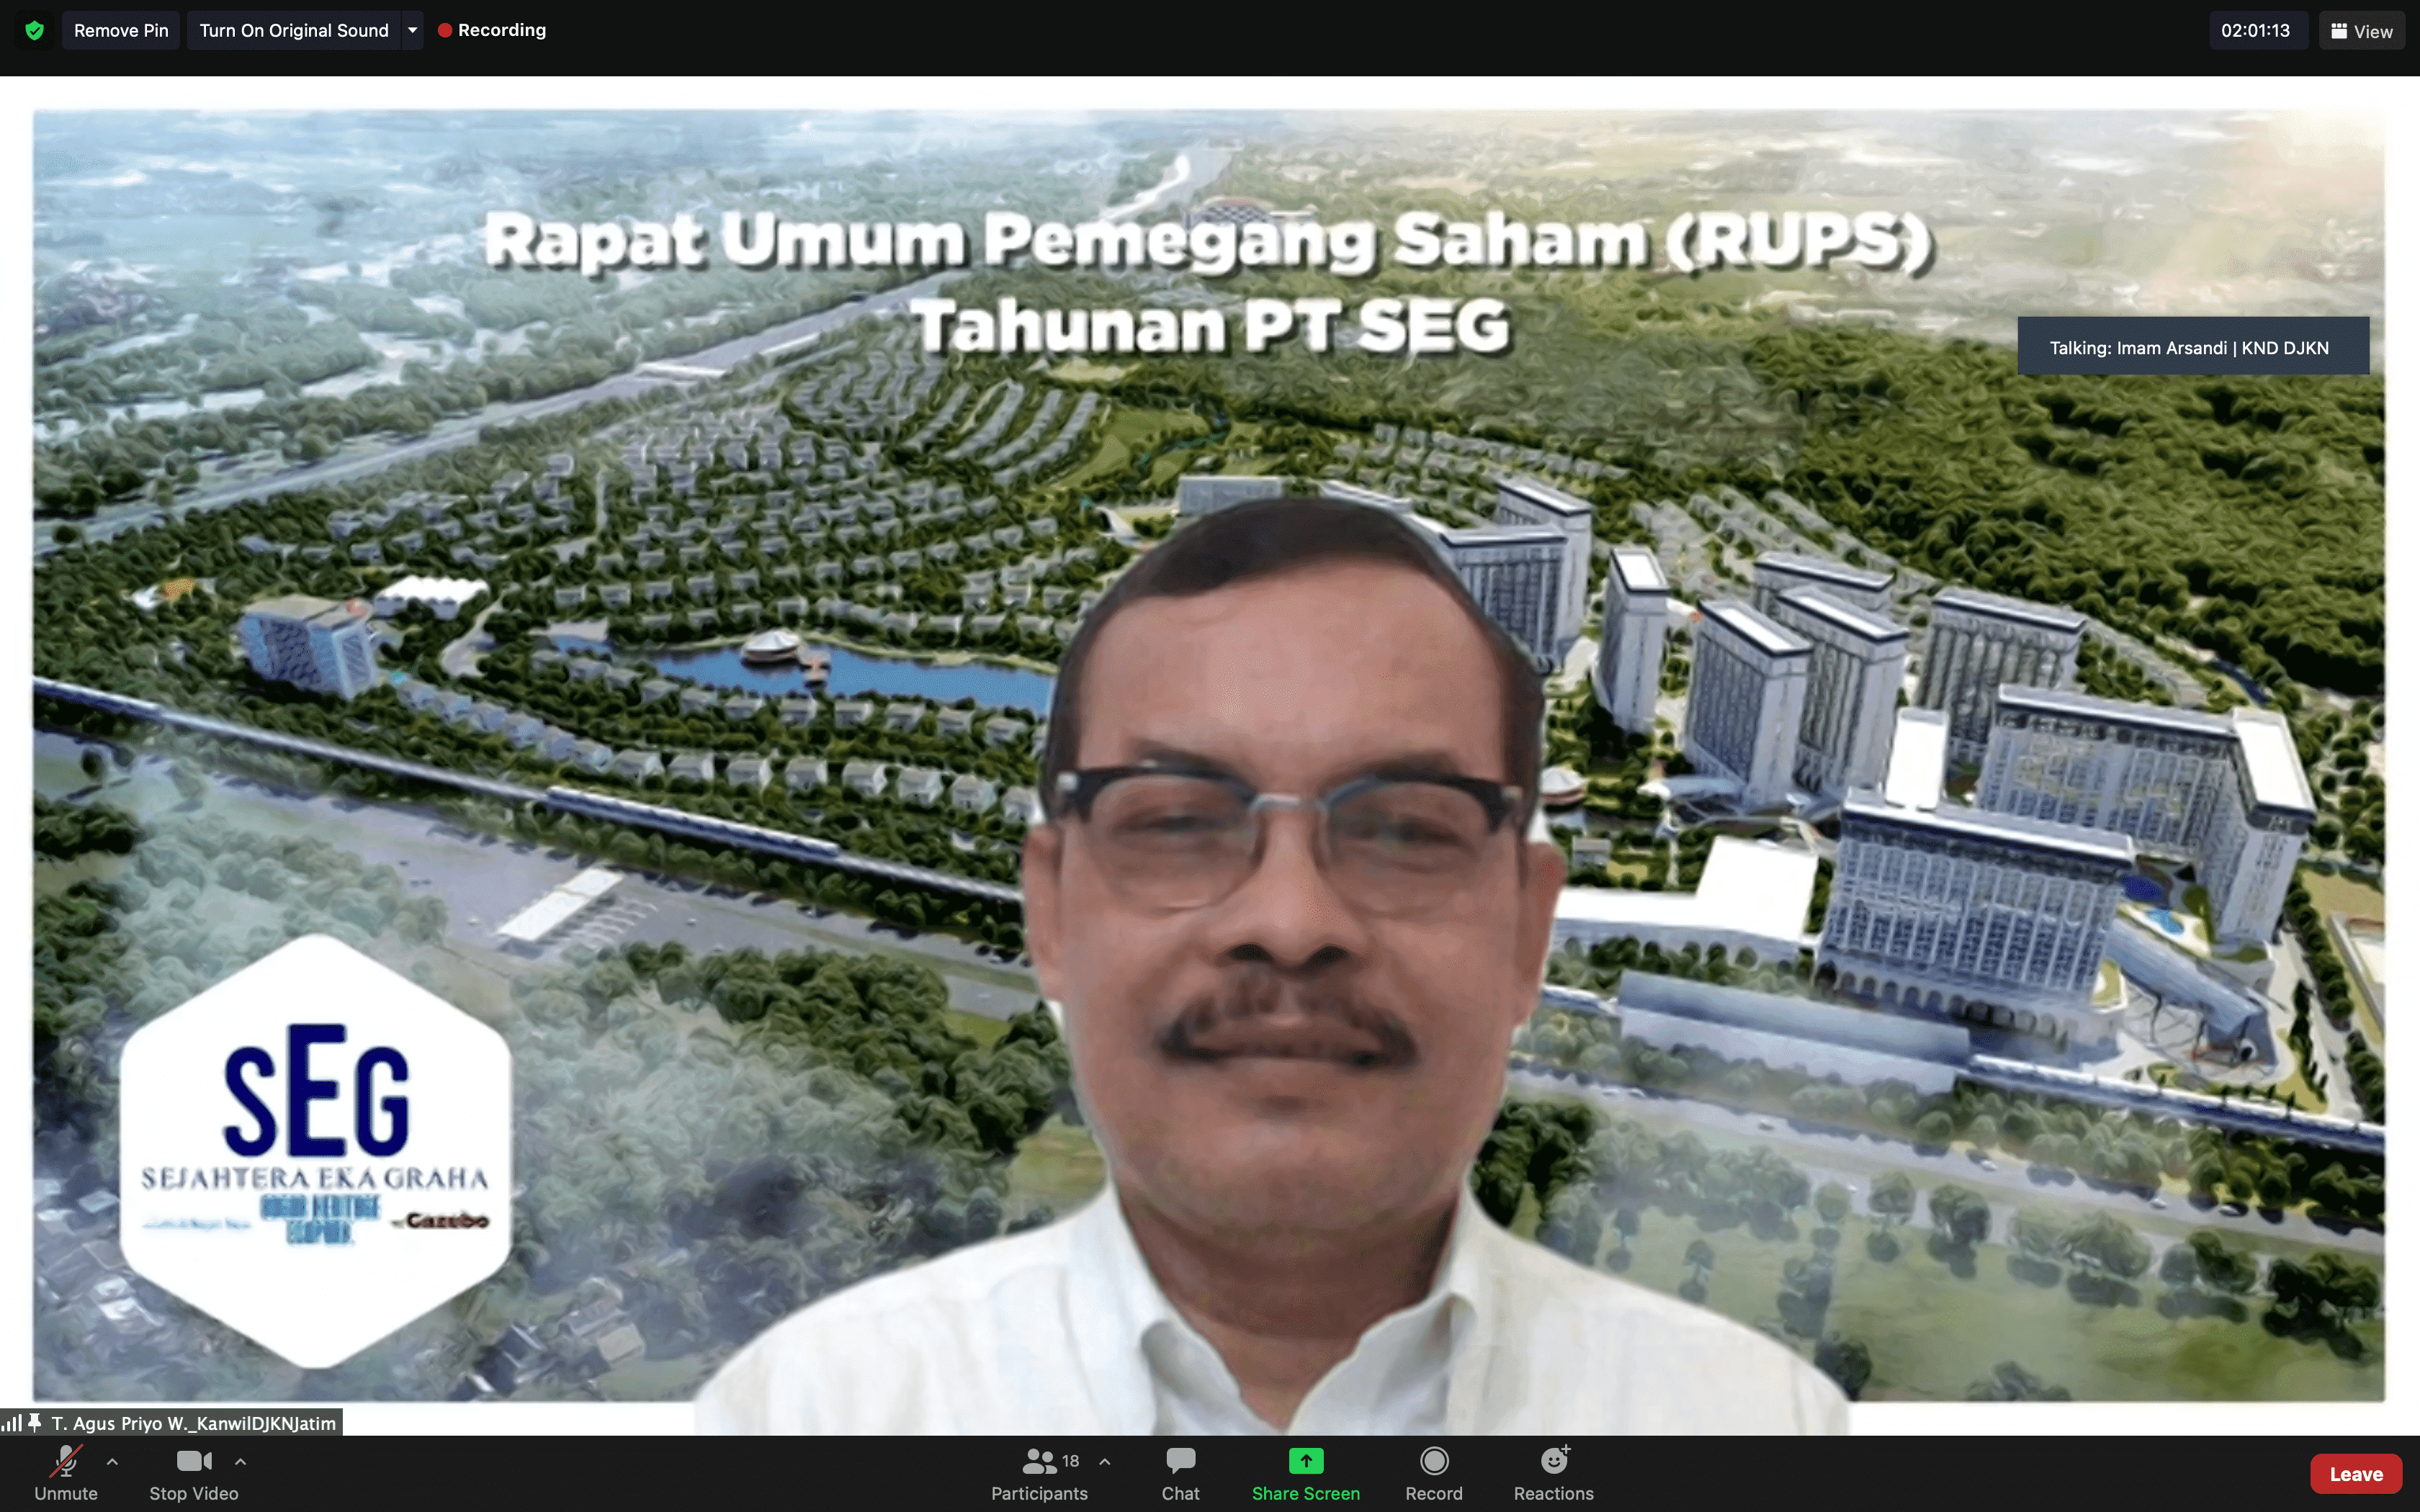The height and width of the screenshot is (1512, 2420).
Task: Click the Remove Pin button
Action: coord(121,30)
